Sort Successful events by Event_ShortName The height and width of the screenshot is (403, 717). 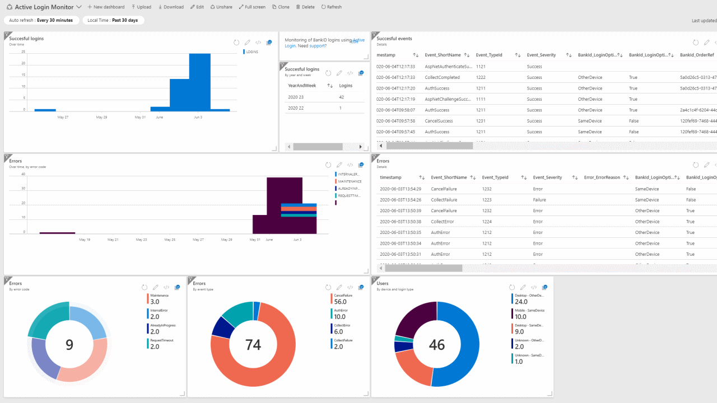[x=467, y=55]
